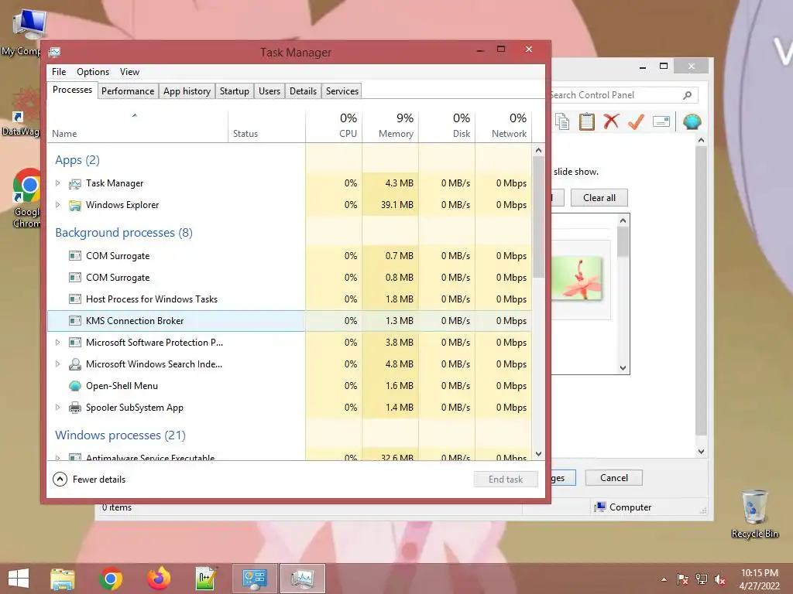Image resolution: width=793 pixels, height=594 pixels.
Task: Click the Open-Shell Menu shell icon
Action: tap(75, 386)
